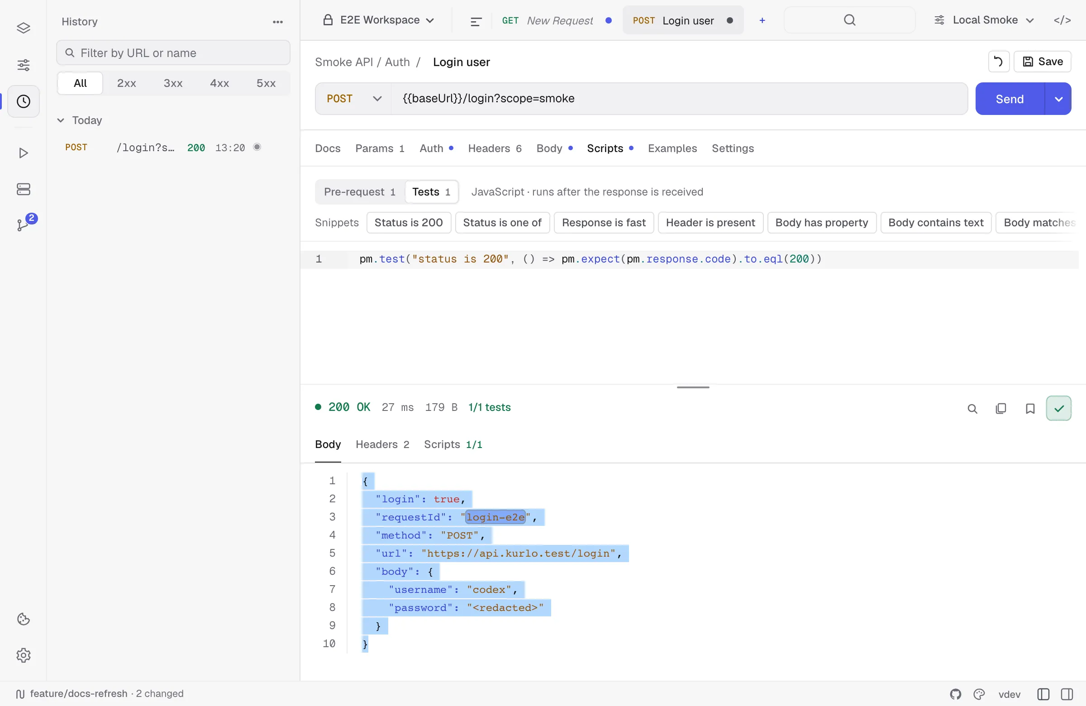
Task: Search inside the response body
Action: 972,409
